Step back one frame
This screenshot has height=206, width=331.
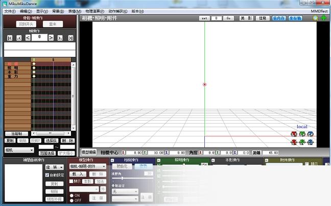[x=28, y=38]
